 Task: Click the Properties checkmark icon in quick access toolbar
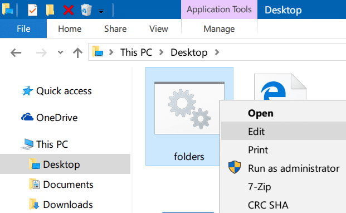[32, 10]
